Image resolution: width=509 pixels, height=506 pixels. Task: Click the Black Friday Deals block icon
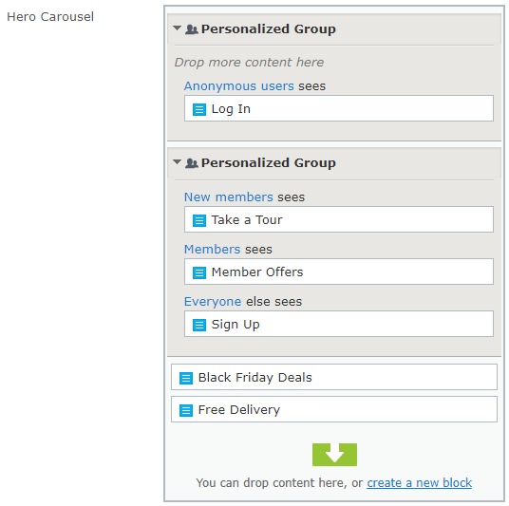186,378
